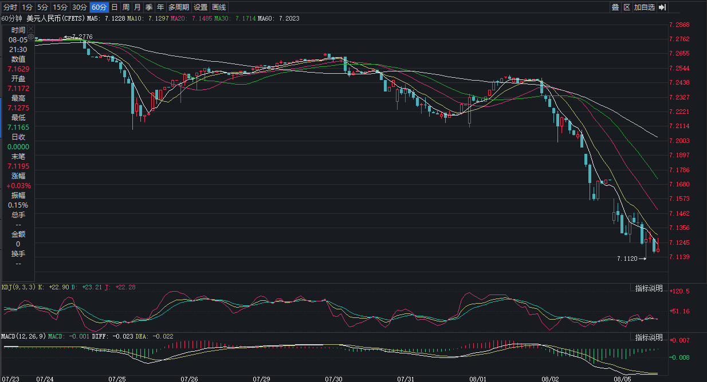Open the 多周期 multi-period selector
The height and width of the screenshot is (382, 707).
click(178, 7)
